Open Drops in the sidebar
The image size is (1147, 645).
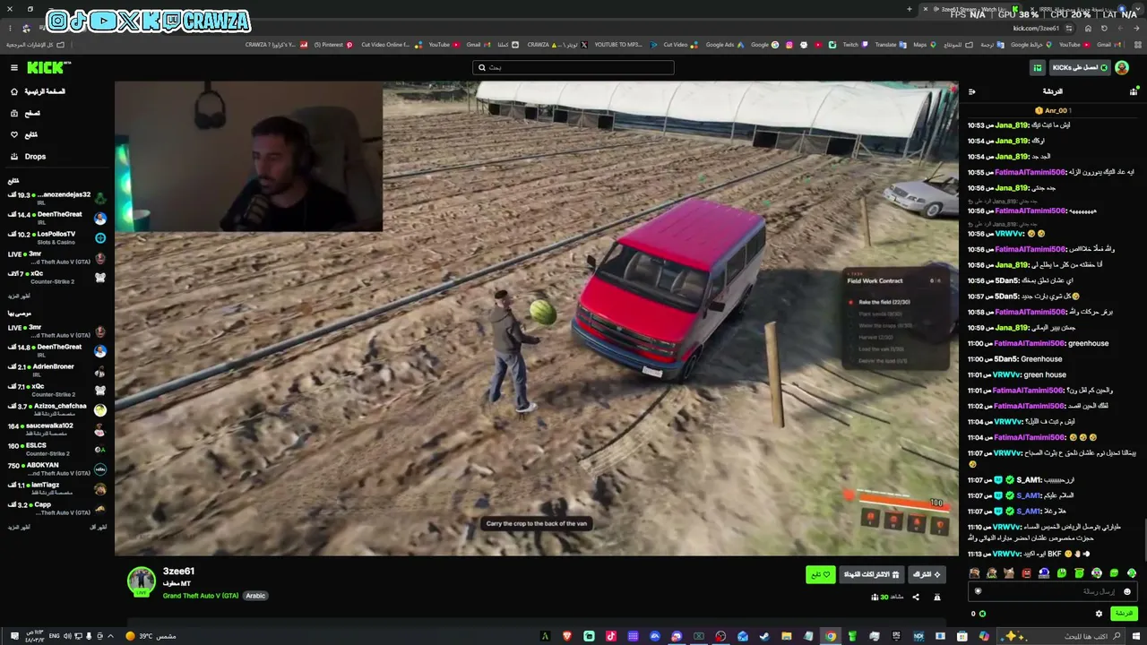coord(35,157)
